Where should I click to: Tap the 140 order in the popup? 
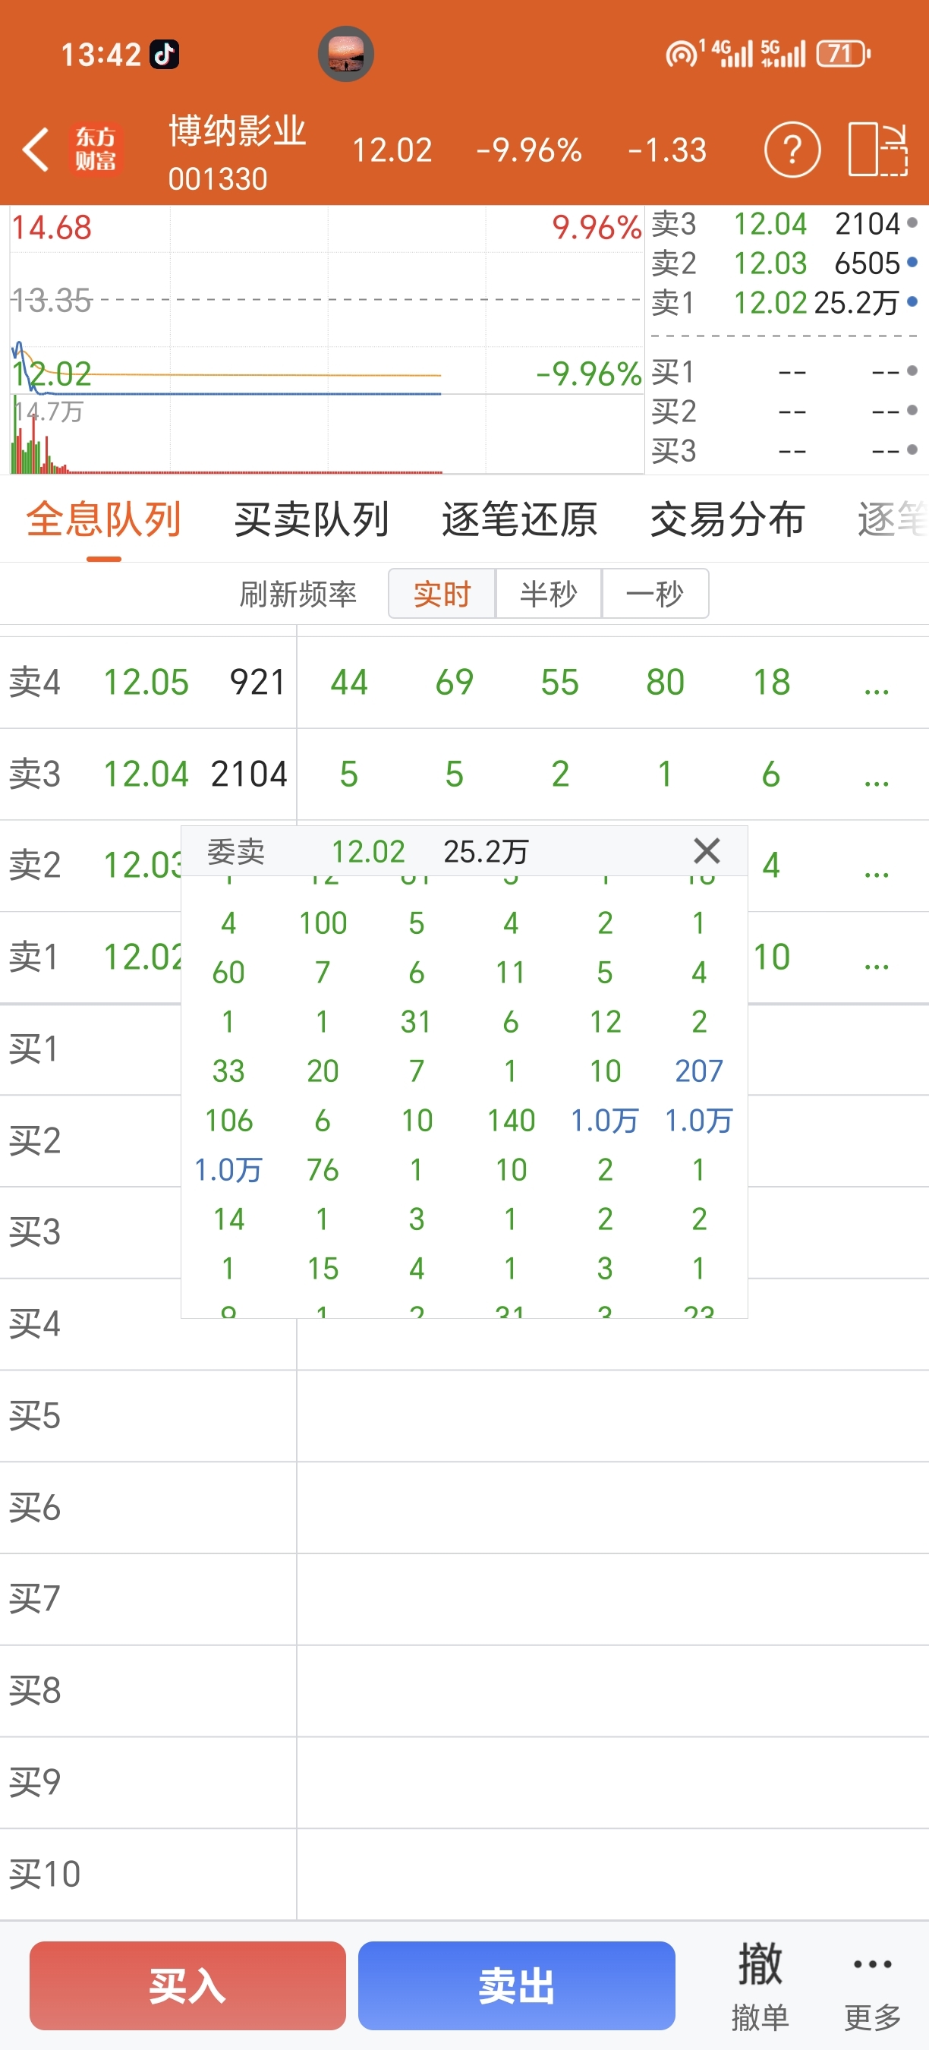tap(511, 1121)
